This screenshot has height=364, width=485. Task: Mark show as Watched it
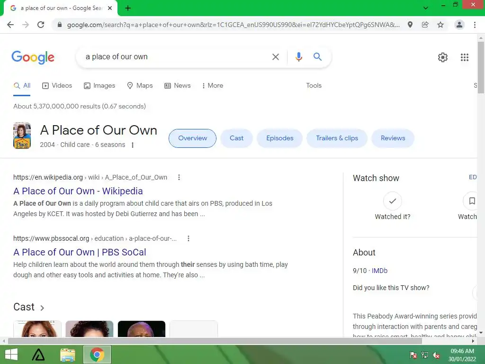click(392, 201)
